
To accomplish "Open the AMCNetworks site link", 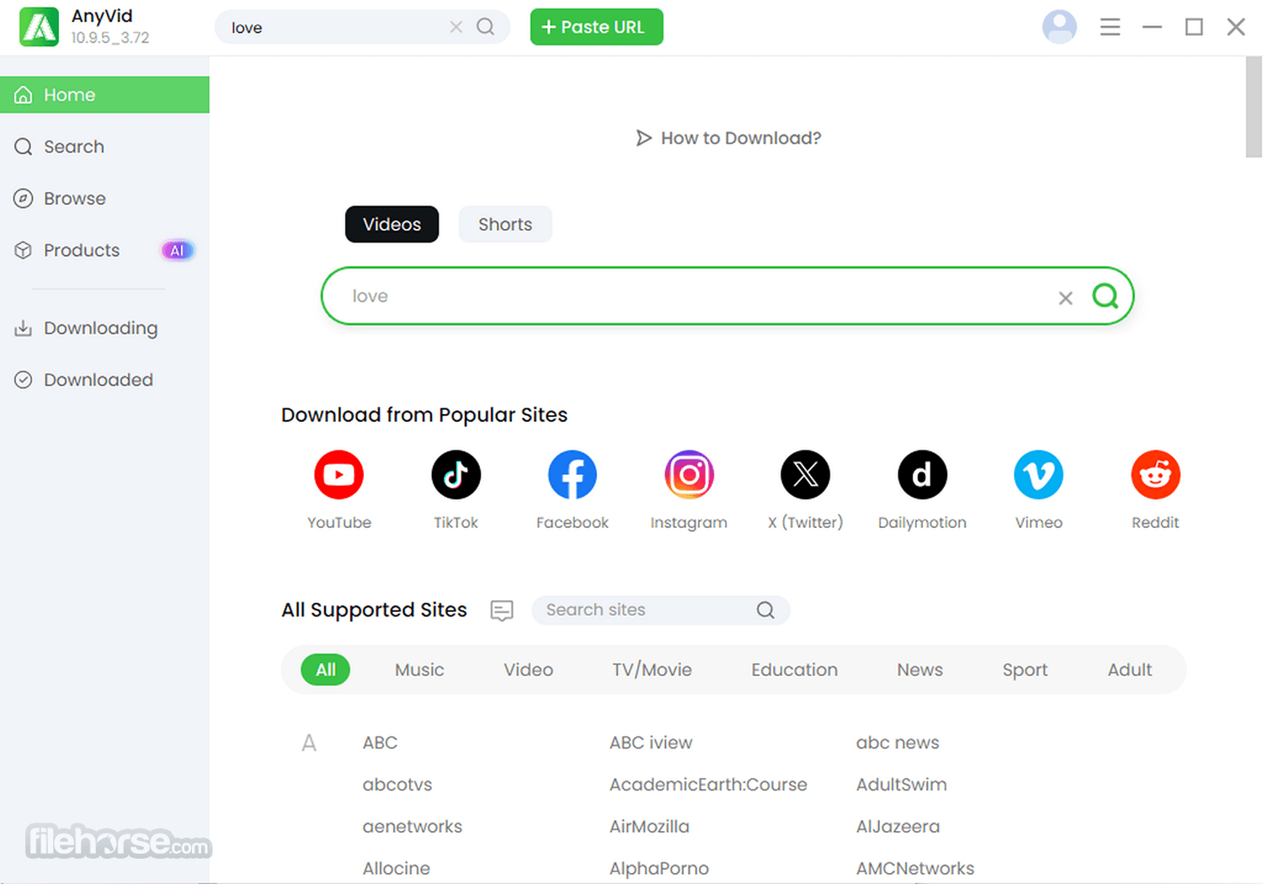I will 915,868.
